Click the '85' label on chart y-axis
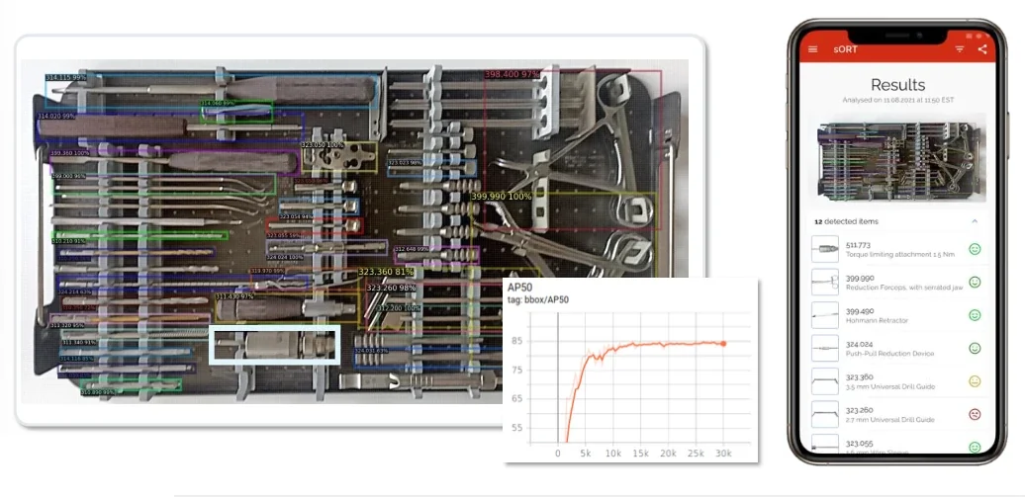The width and height of the screenshot is (1025, 497). tap(517, 340)
